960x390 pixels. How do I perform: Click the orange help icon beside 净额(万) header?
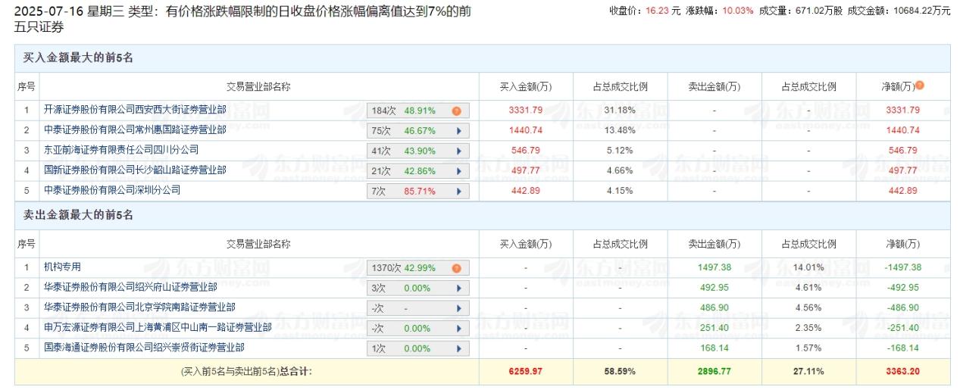click(921, 86)
